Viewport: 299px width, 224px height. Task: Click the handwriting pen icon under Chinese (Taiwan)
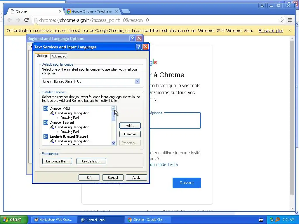51,127
